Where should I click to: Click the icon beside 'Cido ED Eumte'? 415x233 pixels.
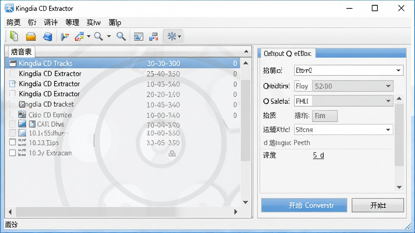[x=22, y=114]
